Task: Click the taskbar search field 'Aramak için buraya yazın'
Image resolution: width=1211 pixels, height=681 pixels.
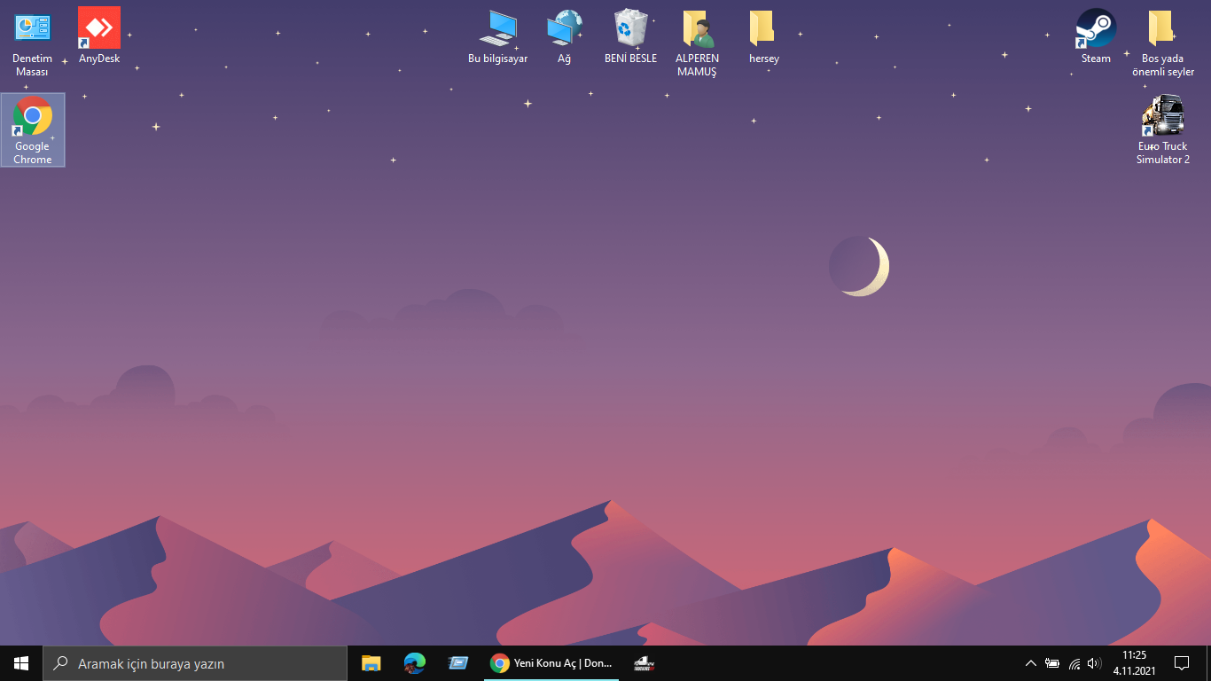Action: click(x=195, y=663)
